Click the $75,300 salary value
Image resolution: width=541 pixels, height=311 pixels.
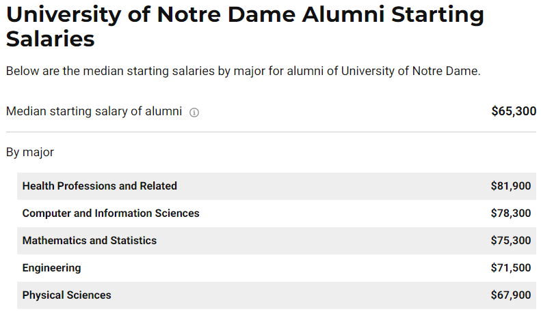(511, 241)
